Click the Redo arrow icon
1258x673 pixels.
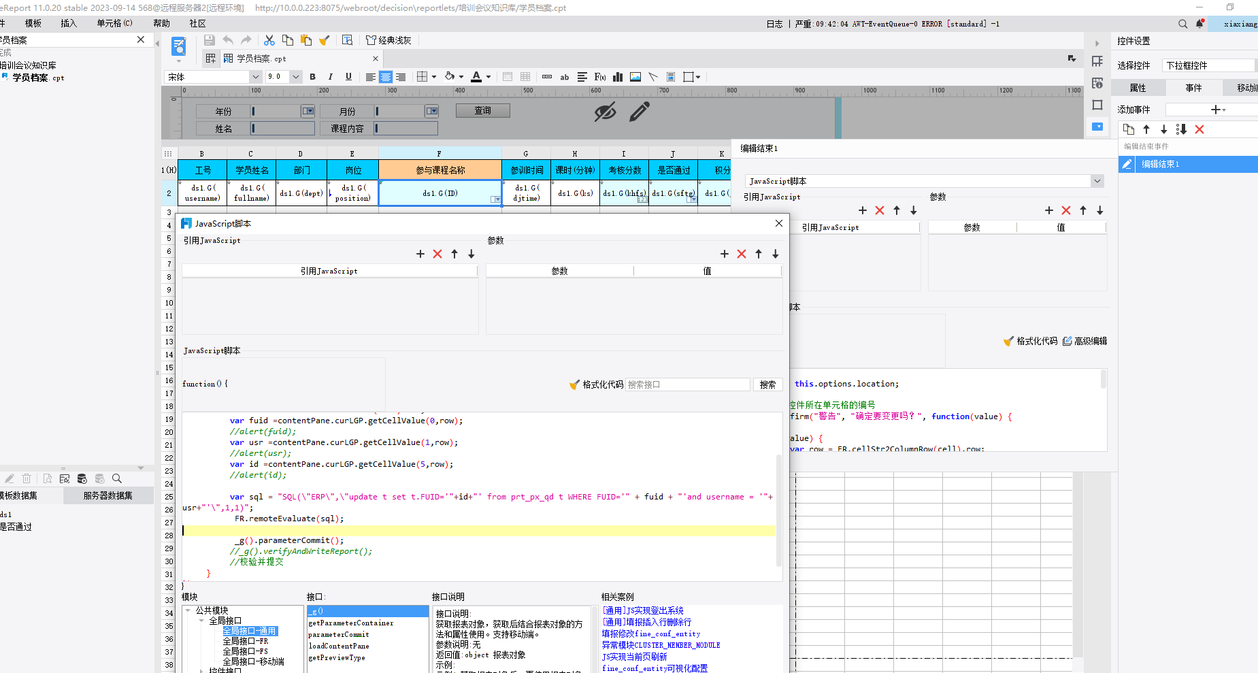tap(246, 40)
